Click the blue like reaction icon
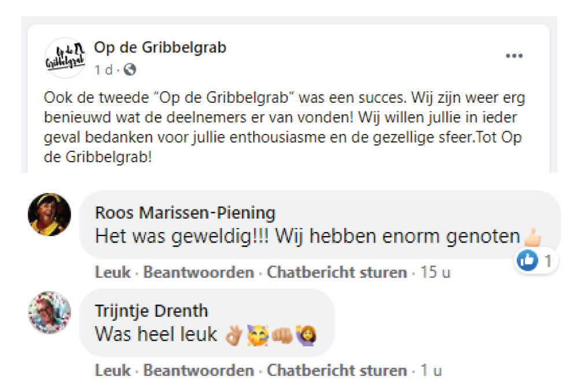This screenshot has width=578, height=385. [x=527, y=261]
